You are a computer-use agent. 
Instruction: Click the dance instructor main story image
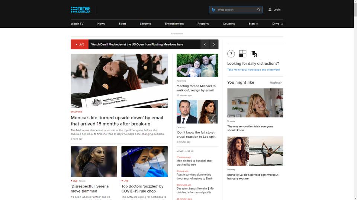point(119,81)
